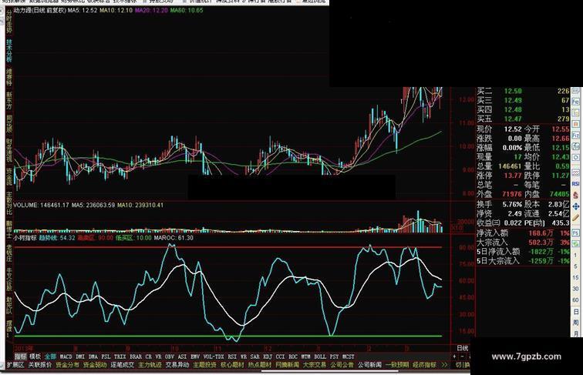Open the 同花顺 sidebar item

click(9, 124)
